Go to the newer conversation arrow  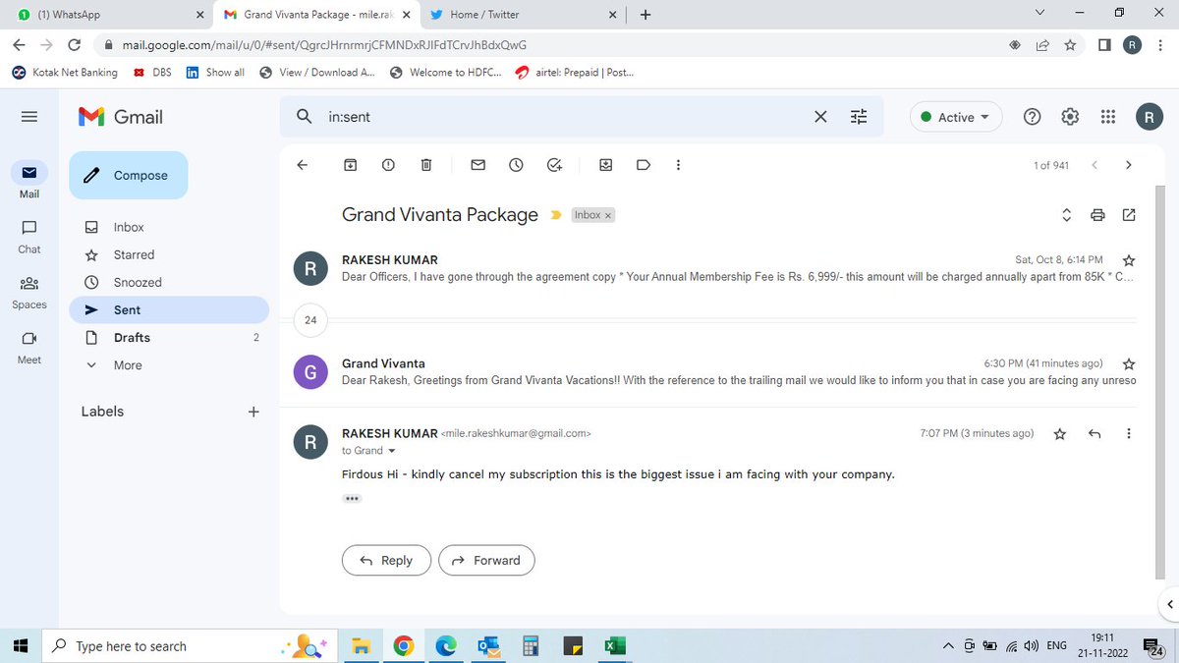[x=1095, y=165]
